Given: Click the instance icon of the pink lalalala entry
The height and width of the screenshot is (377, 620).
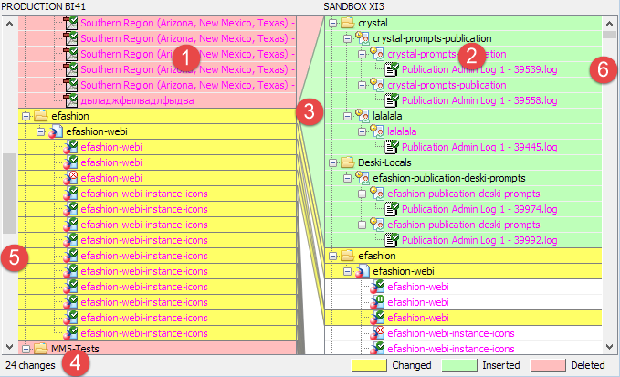Looking at the screenshot, I should pos(377,131).
